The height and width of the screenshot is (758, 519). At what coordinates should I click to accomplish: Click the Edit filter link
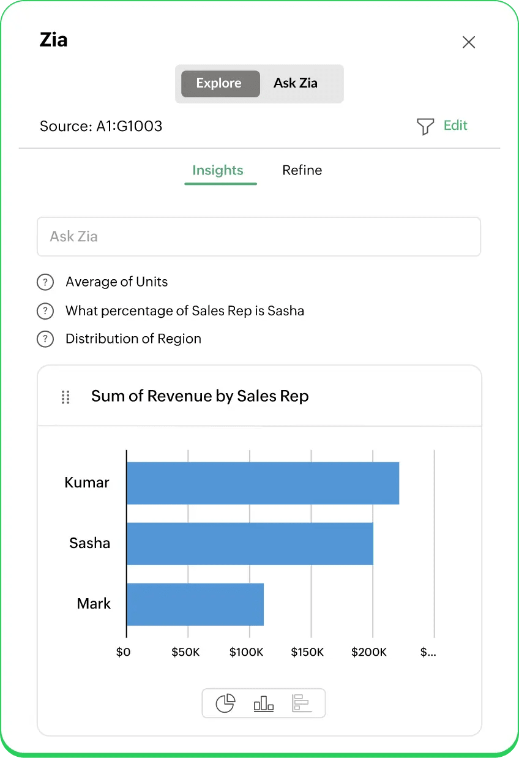pos(455,126)
